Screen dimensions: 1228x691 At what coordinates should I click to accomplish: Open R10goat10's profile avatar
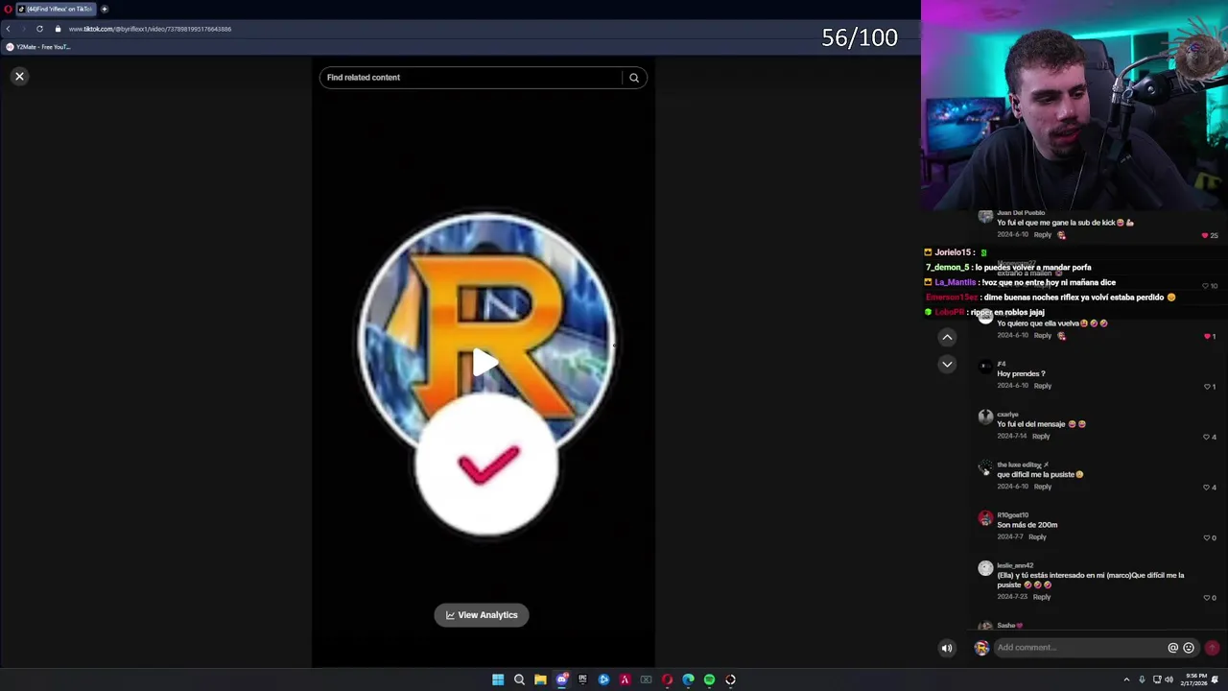[x=985, y=518]
